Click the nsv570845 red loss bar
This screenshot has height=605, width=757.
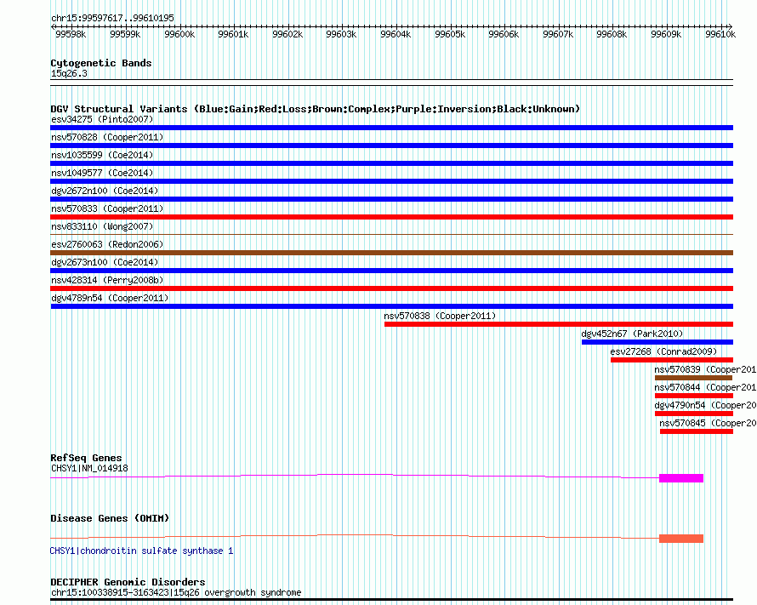click(696, 431)
